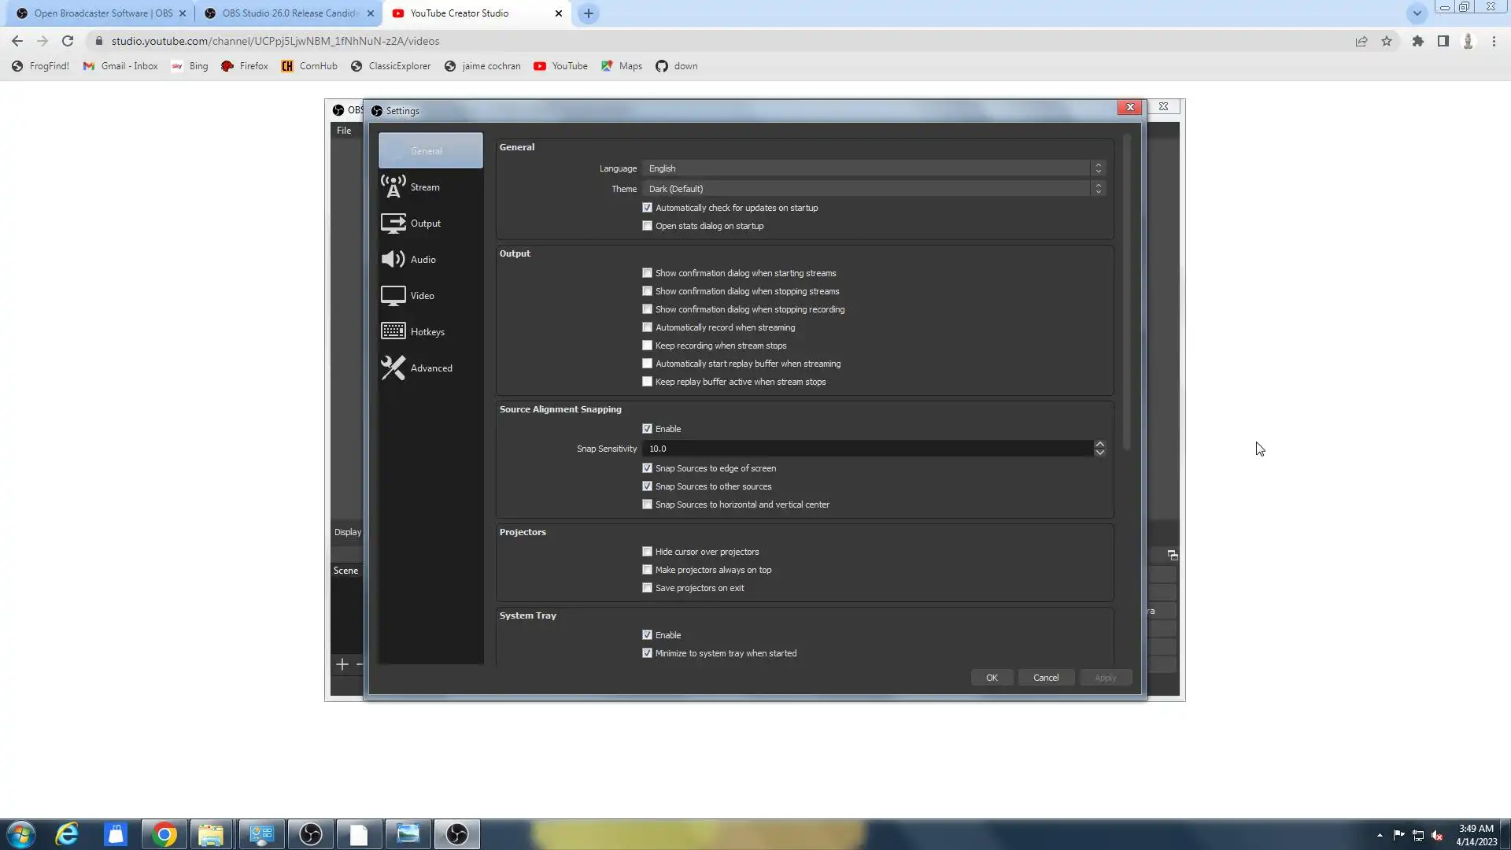Disable automatic update check on startup
Screen dimensions: 1511x850
pyautogui.click(x=647, y=208)
